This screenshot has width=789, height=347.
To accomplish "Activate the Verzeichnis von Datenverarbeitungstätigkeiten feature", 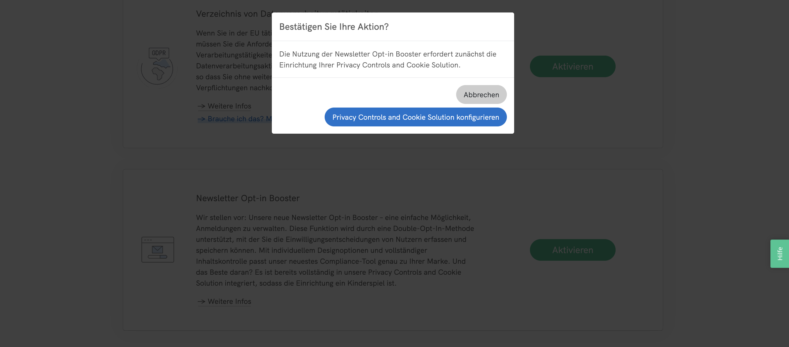I will pos(572,67).
